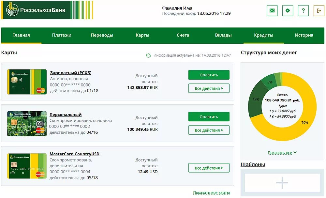Open help with the question mark icon

pyautogui.click(x=303, y=10)
